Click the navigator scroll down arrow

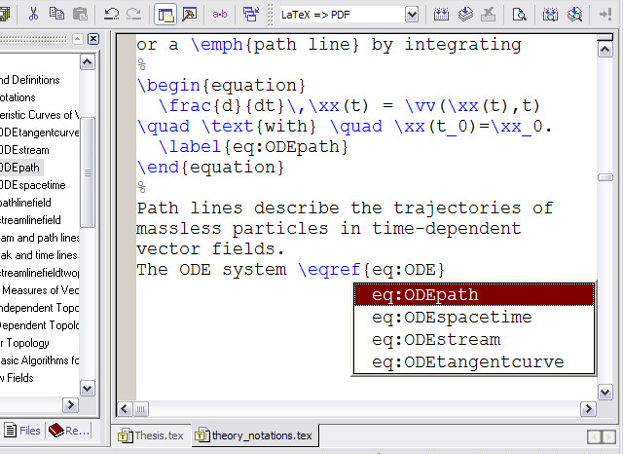coord(87,388)
